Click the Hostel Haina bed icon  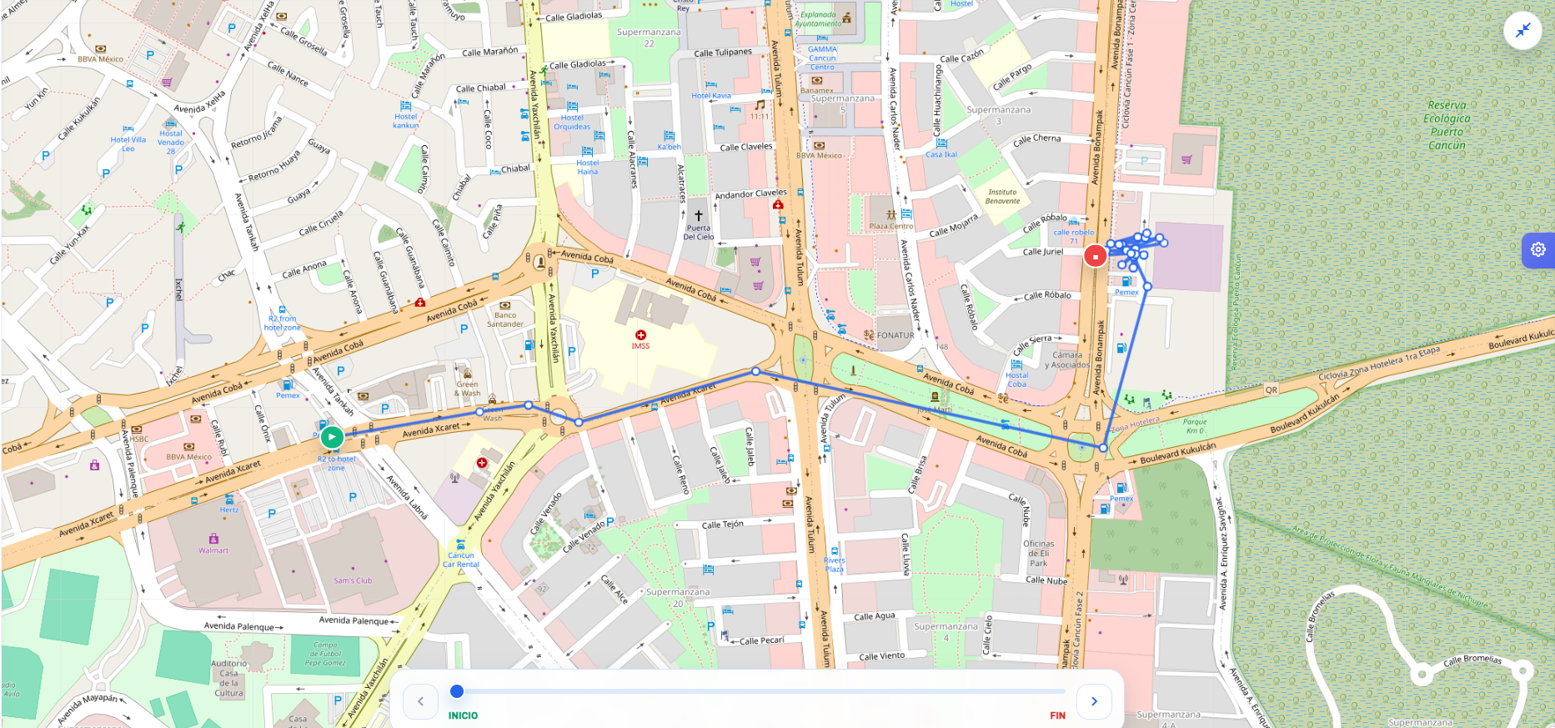coord(587,152)
